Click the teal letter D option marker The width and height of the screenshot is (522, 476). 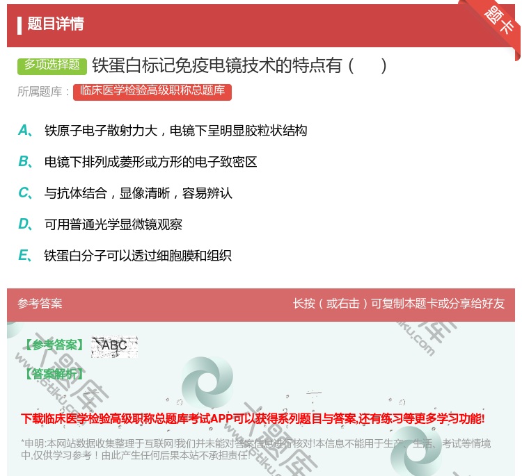[25, 224]
